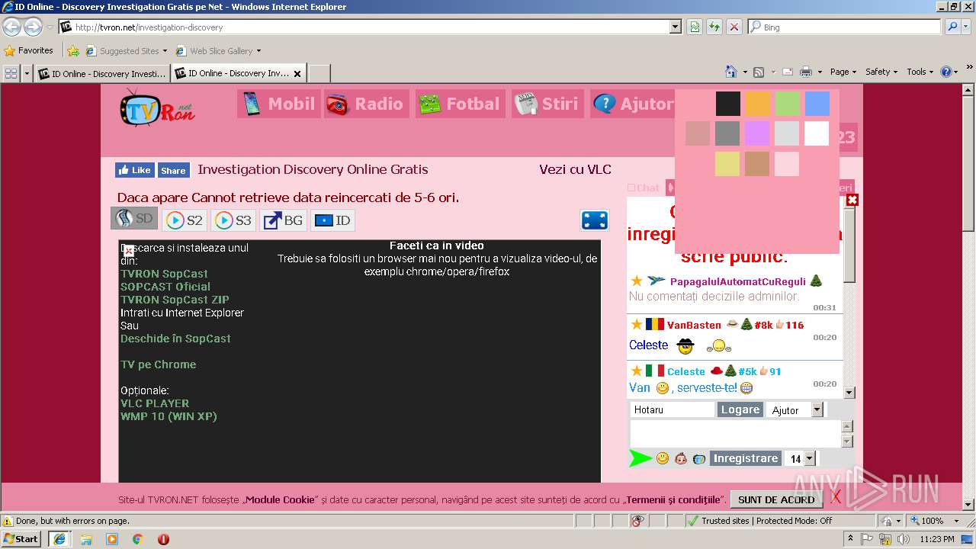Click the chat username field Hotaru
The height and width of the screenshot is (549, 976).
point(672,409)
